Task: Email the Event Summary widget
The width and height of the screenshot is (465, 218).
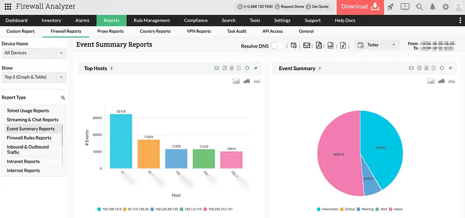Action: [411, 68]
